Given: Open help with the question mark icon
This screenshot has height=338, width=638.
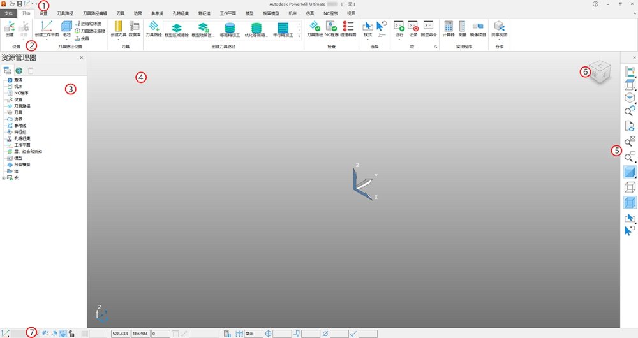Looking at the screenshot, I should click(595, 4).
